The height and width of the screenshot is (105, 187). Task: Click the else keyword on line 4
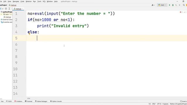click(32, 32)
